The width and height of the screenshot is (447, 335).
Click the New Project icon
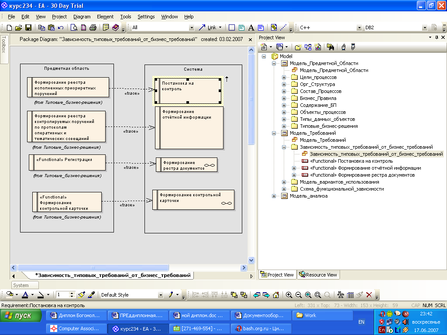[9, 27]
